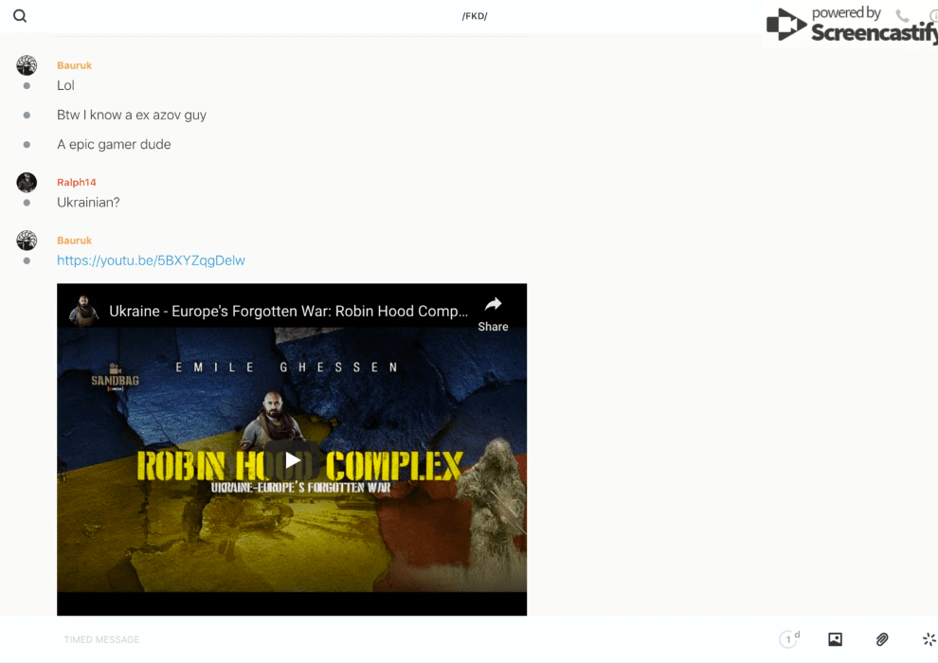Click the burst icon right of the paperclip
The width and height of the screenshot is (938, 663).
click(x=929, y=639)
